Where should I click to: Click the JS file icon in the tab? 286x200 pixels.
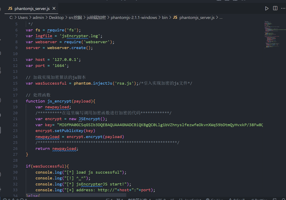click(x=10, y=8)
